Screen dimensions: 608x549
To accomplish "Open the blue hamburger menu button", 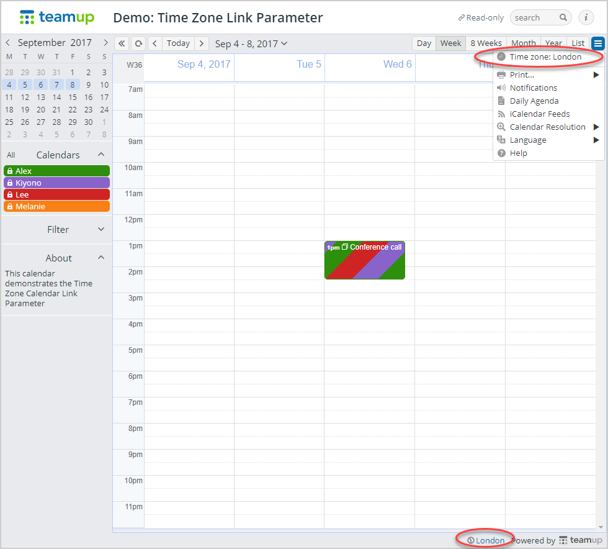I will coord(598,43).
